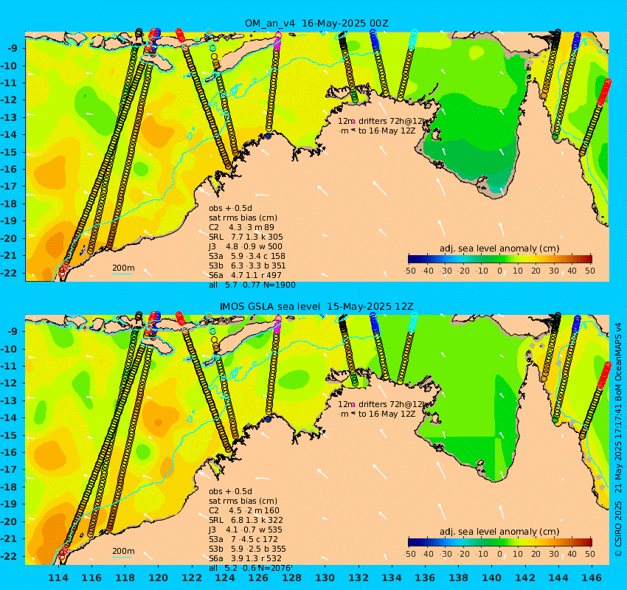Select bottom panel row S3b 5.9 2.5 b 355
627x590 pixels.
click(x=247, y=549)
